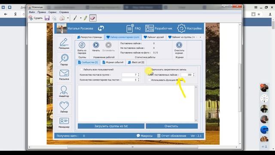Open pen options dropdown arrow
Screen dimensions: 275x155
point(81,18)
